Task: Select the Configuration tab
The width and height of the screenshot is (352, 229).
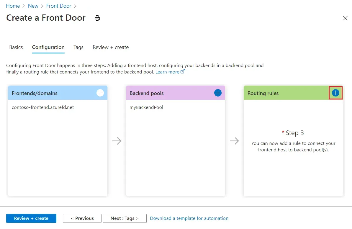Action: pos(48,47)
